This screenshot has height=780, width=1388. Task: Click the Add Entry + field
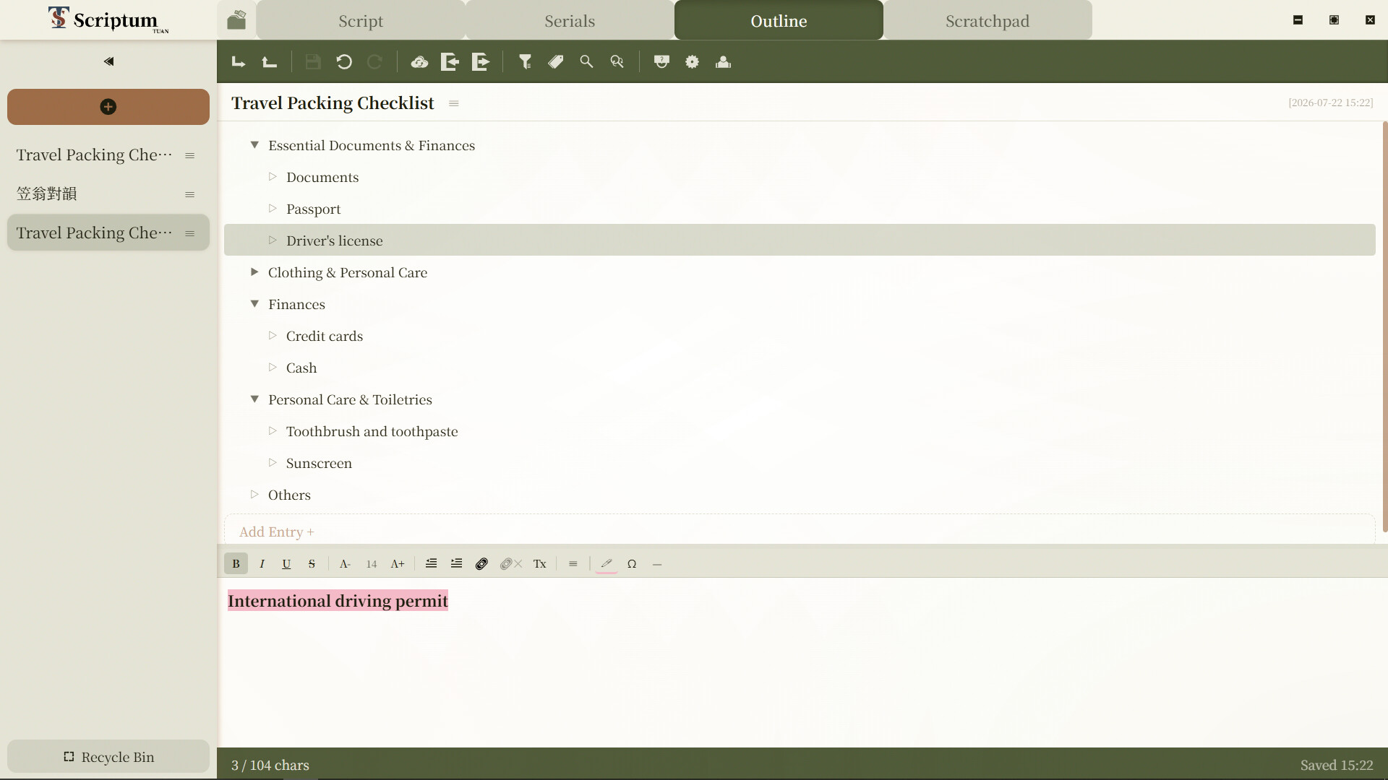click(x=800, y=532)
